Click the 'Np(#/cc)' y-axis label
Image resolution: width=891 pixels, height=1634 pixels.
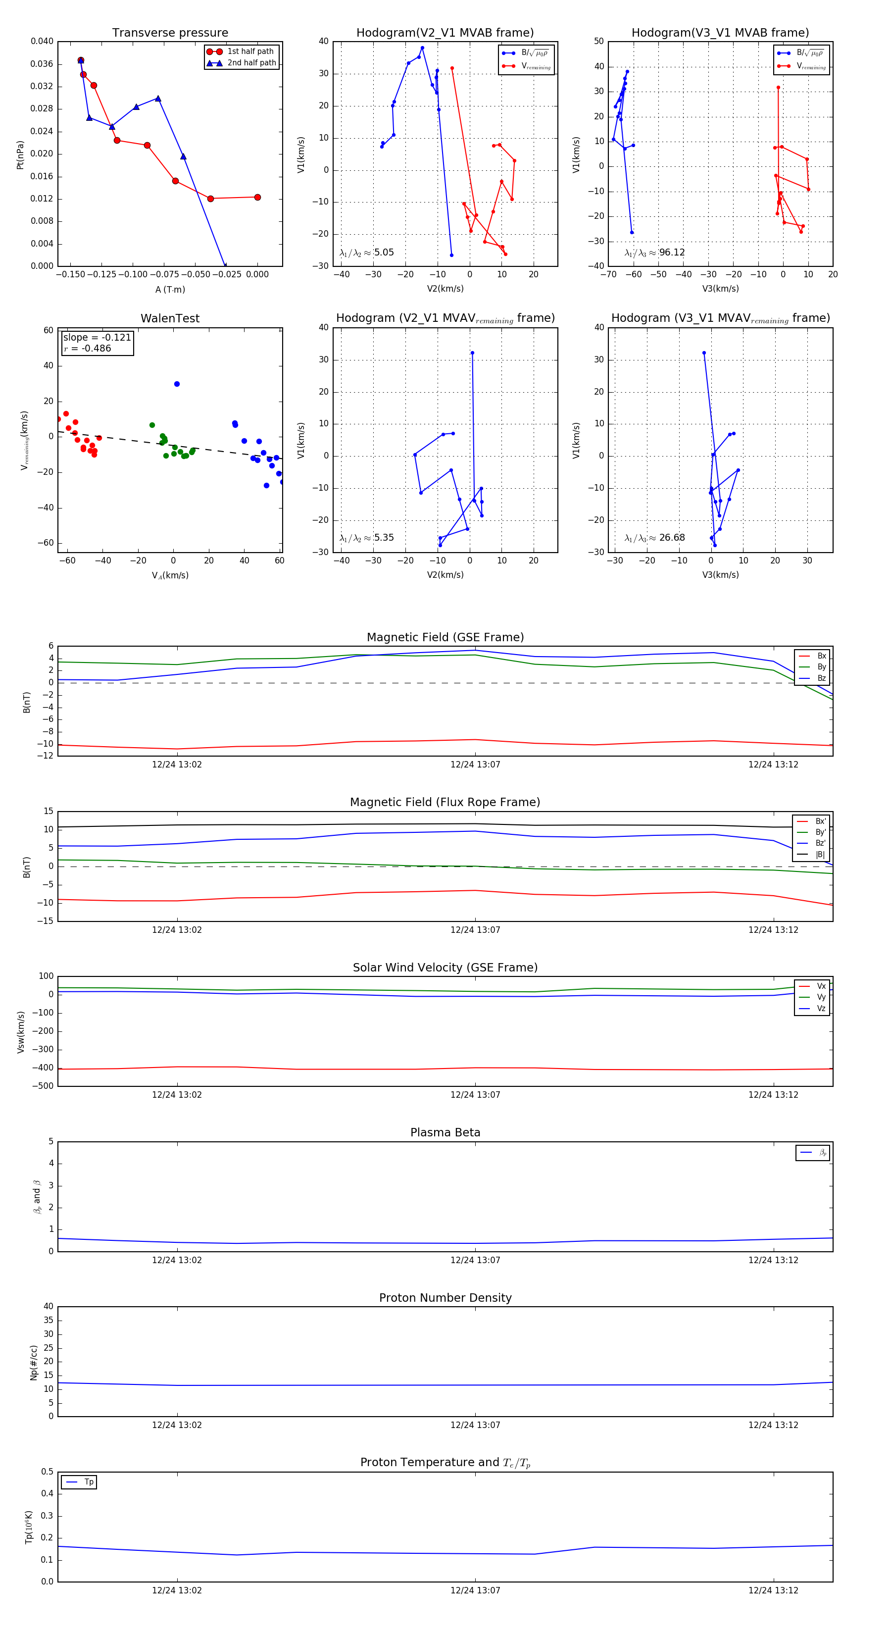pyautogui.click(x=34, y=1362)
